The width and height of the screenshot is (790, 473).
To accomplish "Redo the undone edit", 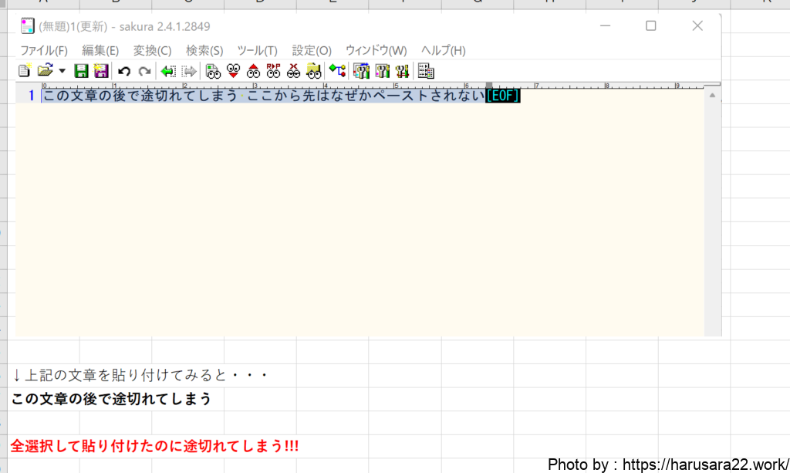I will tap(144, 72).
